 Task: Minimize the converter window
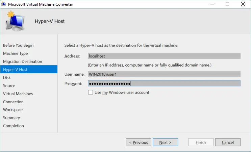pyautogui.click(x=212, y=4)
